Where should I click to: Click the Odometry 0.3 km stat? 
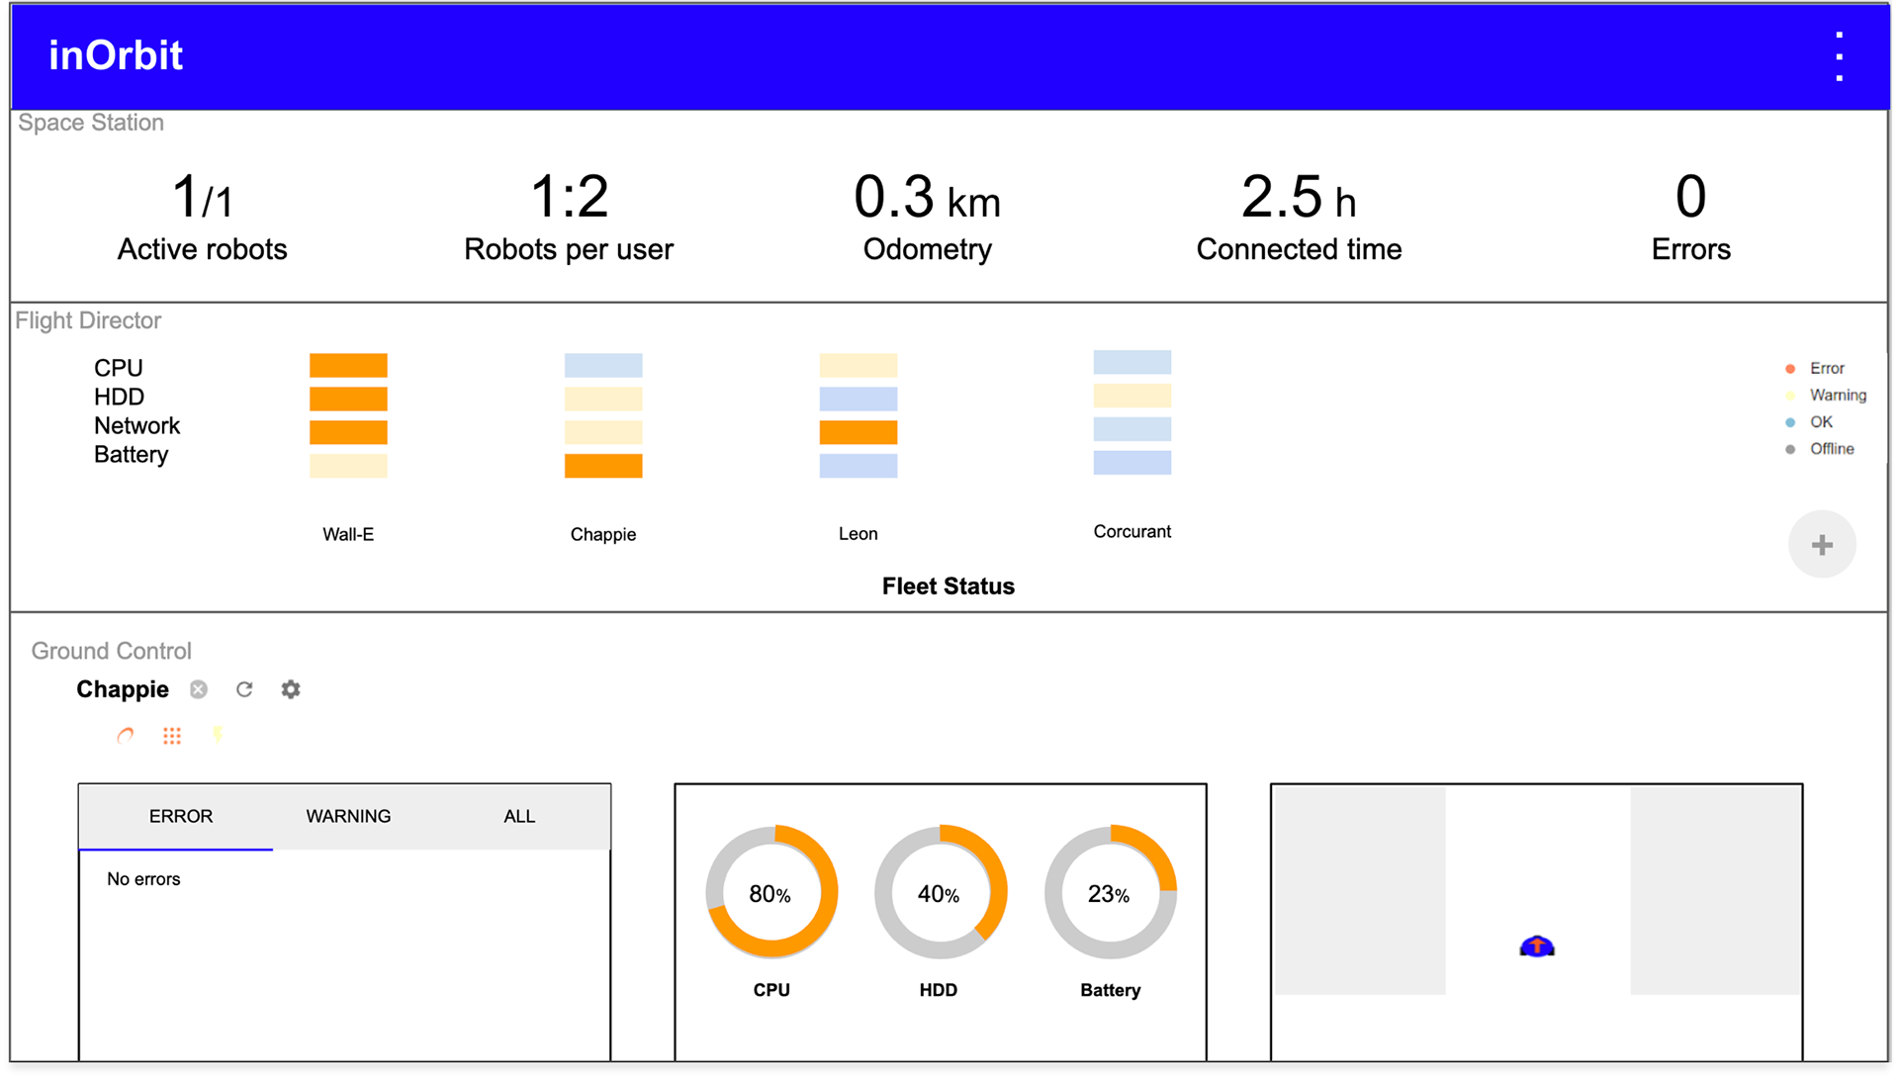coord(928,217)
